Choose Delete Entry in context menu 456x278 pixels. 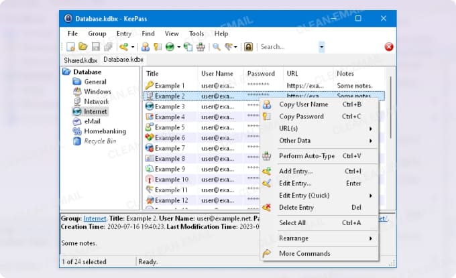319,208
